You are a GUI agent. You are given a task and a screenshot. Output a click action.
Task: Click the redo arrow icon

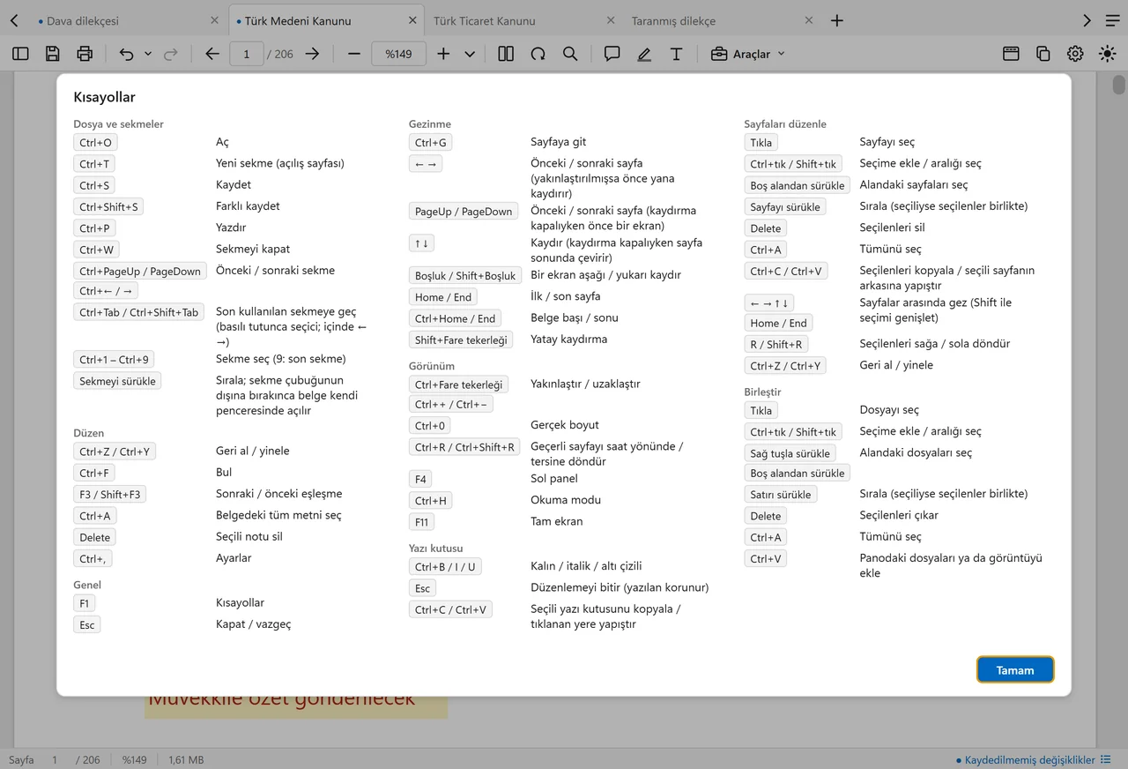point(171,54)
